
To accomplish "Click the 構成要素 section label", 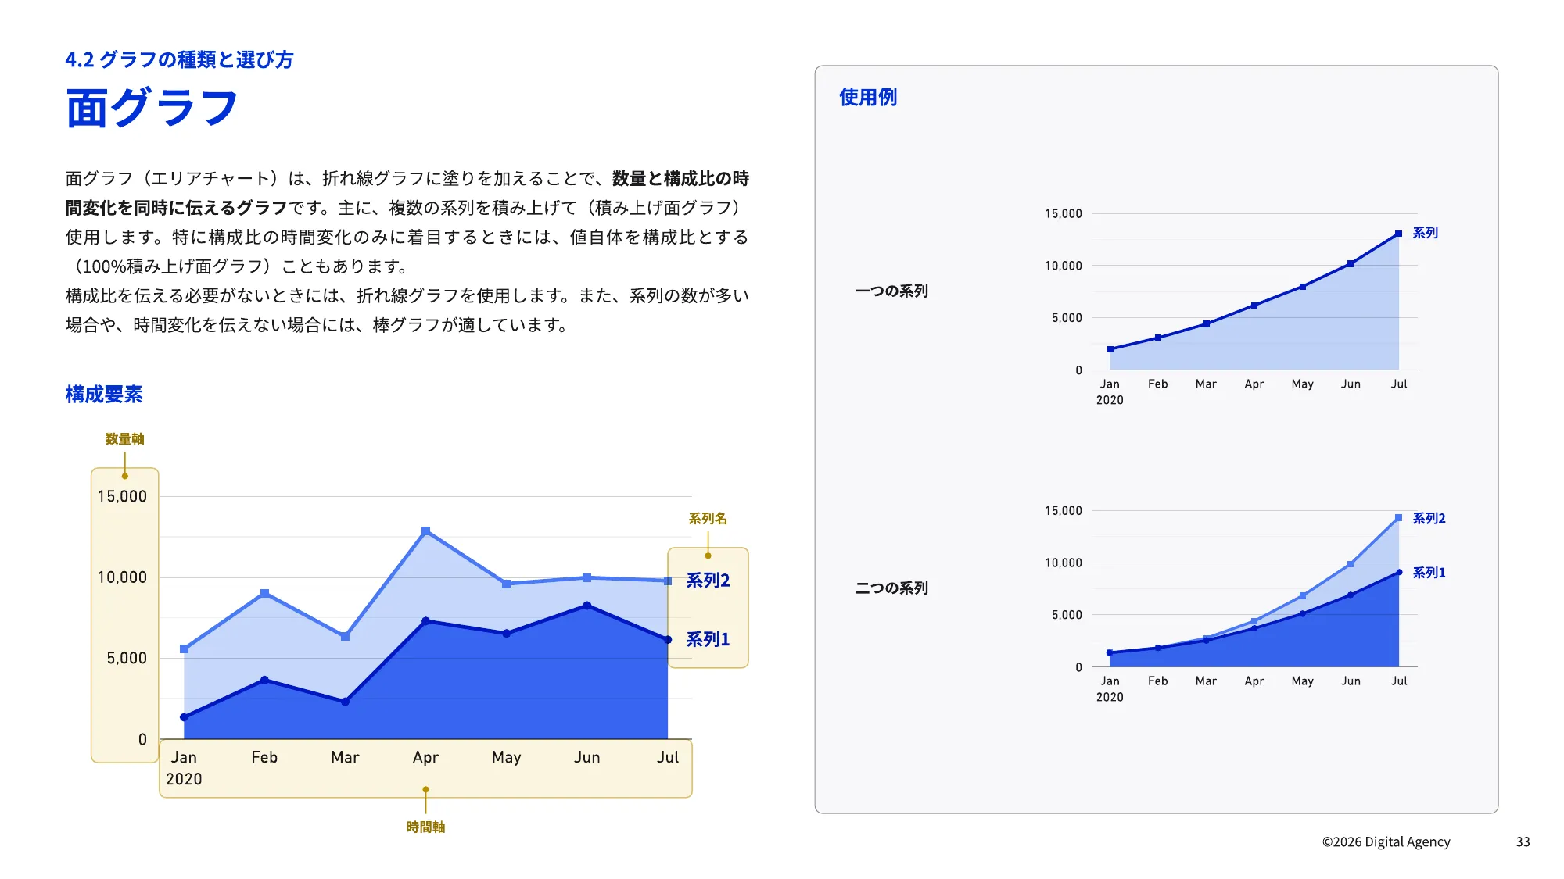I will pyautogui.click(x=104, y=395).
